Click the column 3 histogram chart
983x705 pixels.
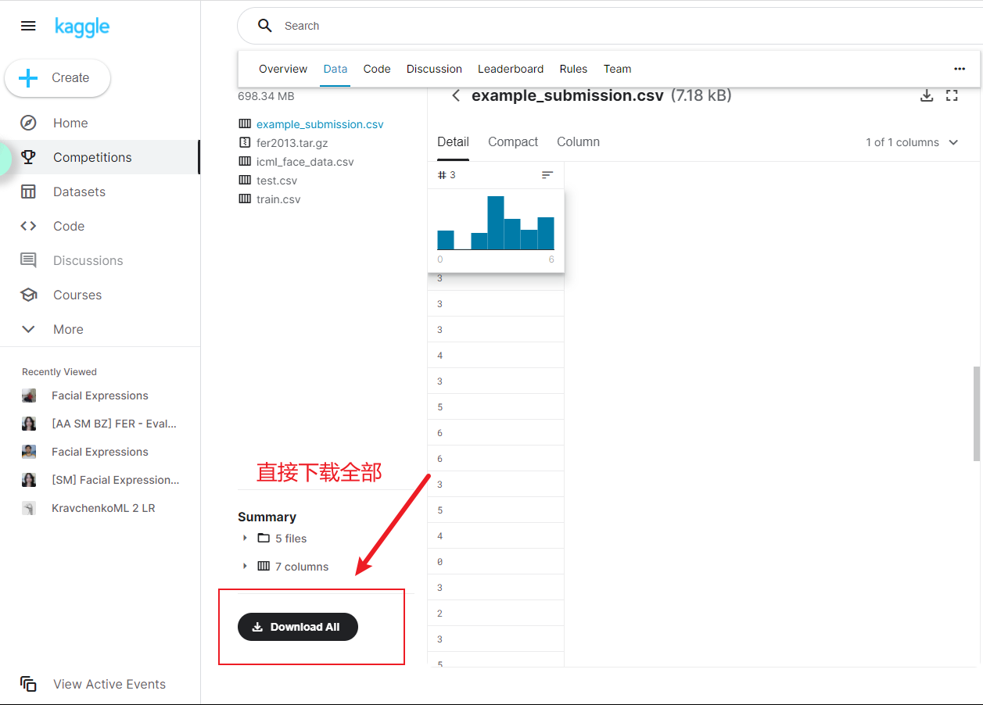pos(496,224)
